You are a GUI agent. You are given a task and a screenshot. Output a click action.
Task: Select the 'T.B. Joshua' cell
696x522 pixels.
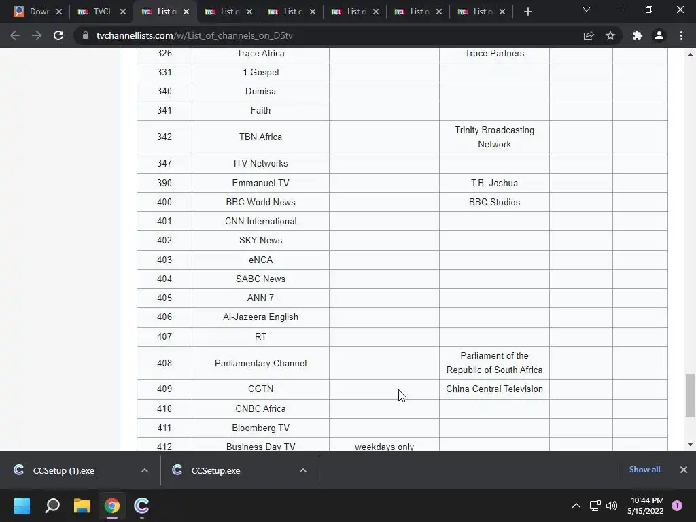pos(495,183)
